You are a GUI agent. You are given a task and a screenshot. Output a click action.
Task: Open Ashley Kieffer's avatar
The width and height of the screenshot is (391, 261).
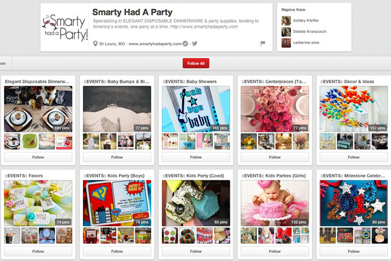(286, 20)
